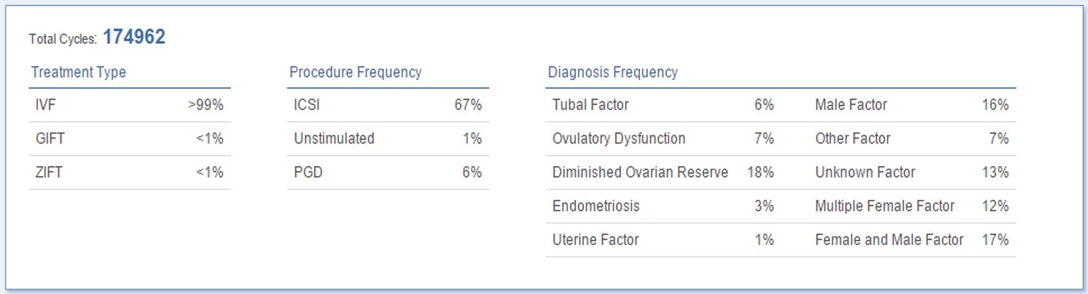Select the Unstimulated procedure row
This screenshot has width=1088, height=294.
coord(388,138)
